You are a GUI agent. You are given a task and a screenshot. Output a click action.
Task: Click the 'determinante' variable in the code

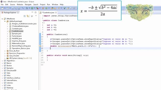(64, 46)
